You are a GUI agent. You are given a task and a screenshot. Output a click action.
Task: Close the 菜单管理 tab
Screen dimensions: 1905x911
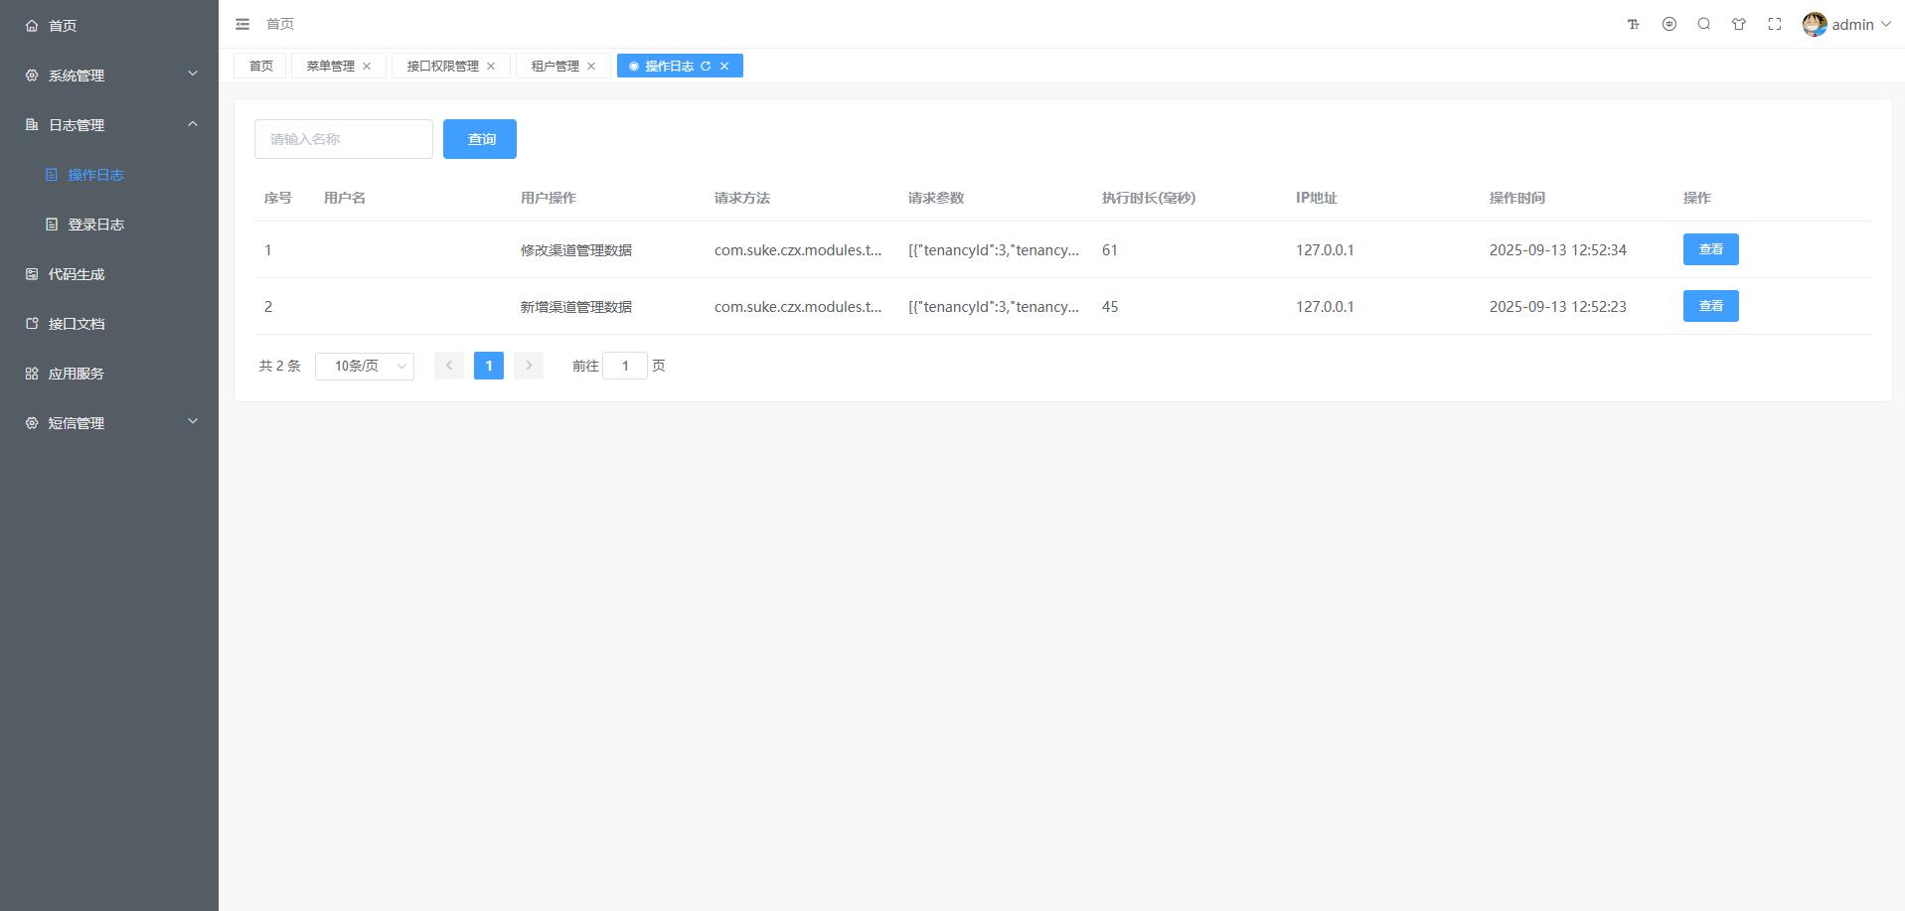(x=367, y=67)
